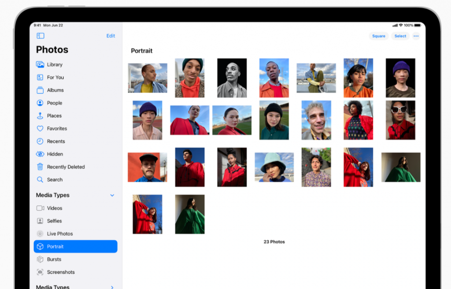The image size is (451, 289).
Task: Open photo of woman in bucket hat
Action: tap(274, 167)
